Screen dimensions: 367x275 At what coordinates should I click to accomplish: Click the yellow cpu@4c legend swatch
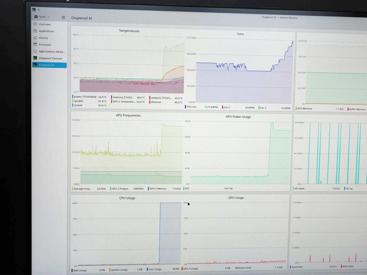(x=73, y=101)
